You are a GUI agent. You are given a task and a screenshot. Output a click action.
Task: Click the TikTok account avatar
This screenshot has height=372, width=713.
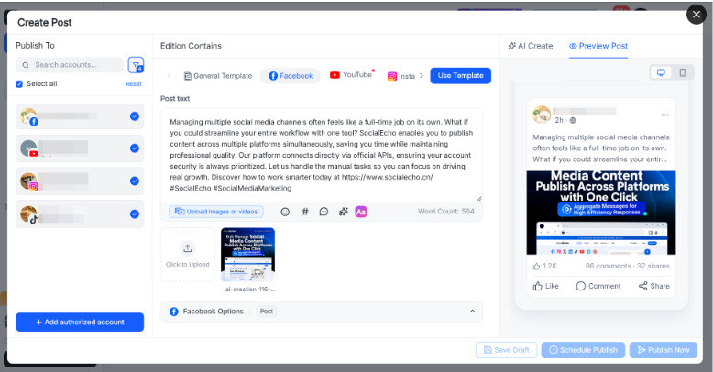(29, 214)
